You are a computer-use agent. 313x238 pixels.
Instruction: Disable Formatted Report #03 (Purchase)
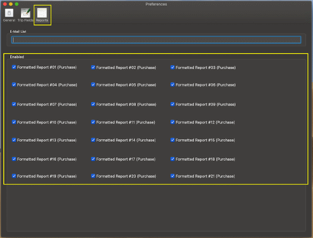pos(173,67)
